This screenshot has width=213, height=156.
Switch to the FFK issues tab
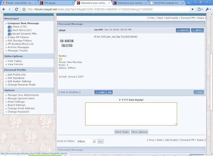pyautogui.click(x=56, y=3)
